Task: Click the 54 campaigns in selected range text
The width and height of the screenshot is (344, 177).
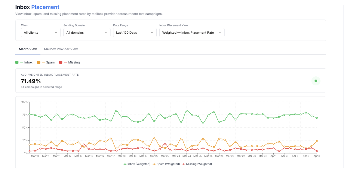Action: point(41,87)
